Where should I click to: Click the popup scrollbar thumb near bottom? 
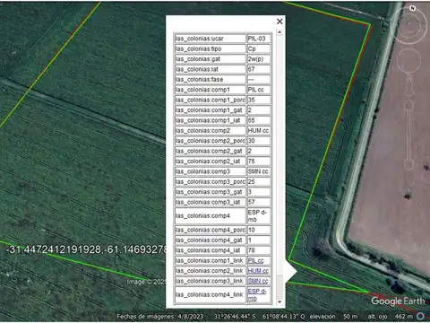click(x=279, y=286)
